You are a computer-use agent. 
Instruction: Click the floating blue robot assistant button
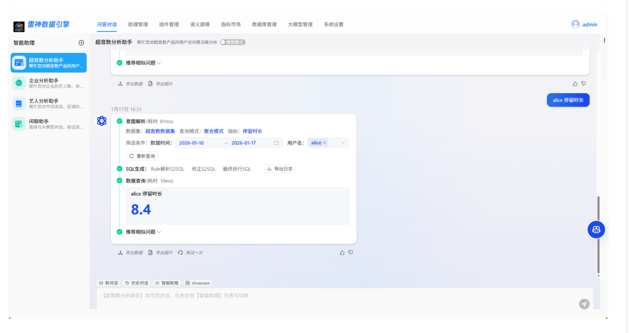tap(596, 229)
